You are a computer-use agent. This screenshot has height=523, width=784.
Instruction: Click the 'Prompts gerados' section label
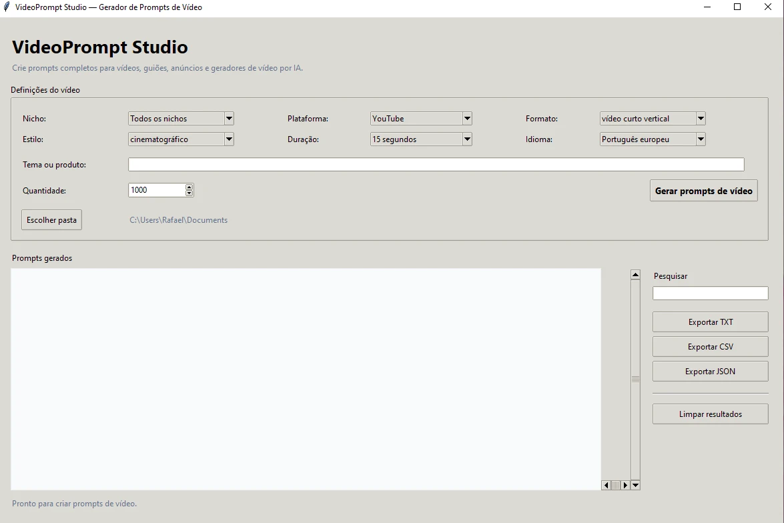click(x=42, y=258)
